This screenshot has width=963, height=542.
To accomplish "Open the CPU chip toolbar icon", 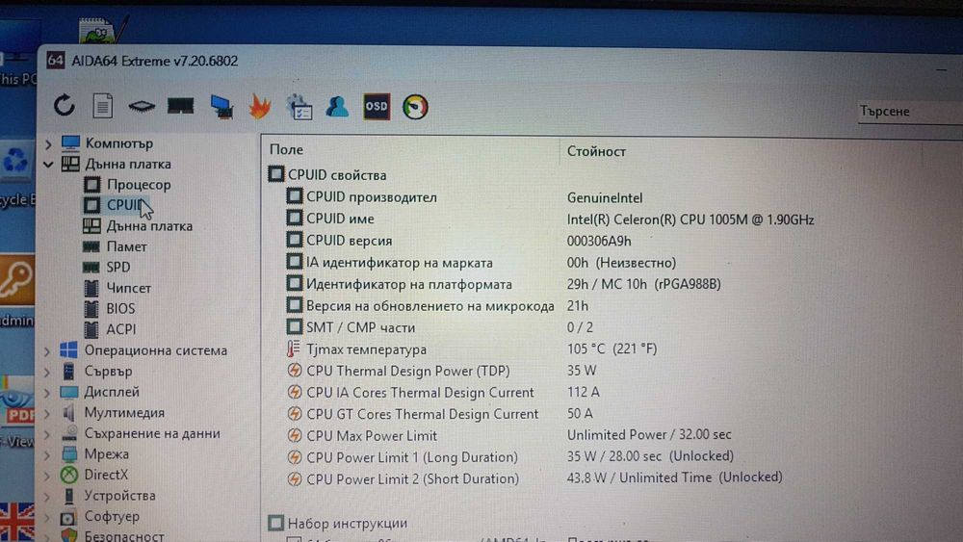I will [142, 106].
